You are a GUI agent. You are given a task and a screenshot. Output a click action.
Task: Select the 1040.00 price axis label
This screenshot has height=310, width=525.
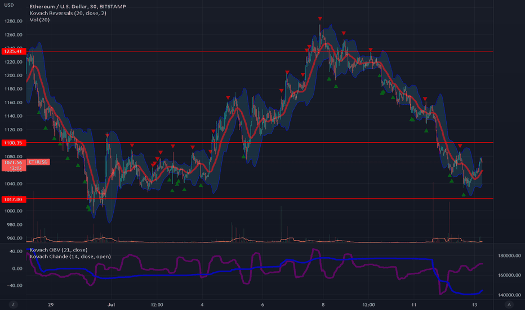(14, 184)
